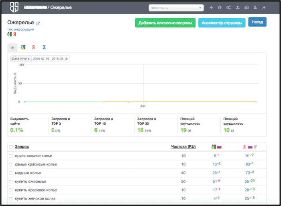Screen dimensions: 281x206
Task: Click the plus icon in top navbar
Action: point(211,7)
